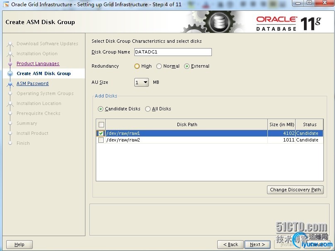
Task: Open the AU Size dropdown
Action: 141,82
